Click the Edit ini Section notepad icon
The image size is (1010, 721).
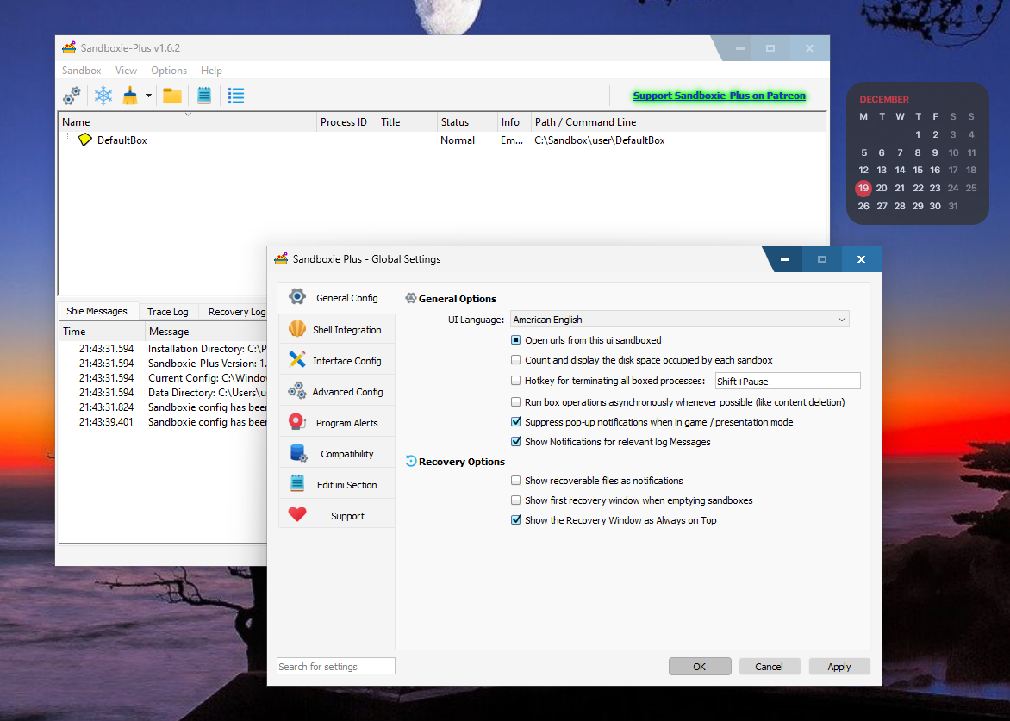[x=297, y=483]
